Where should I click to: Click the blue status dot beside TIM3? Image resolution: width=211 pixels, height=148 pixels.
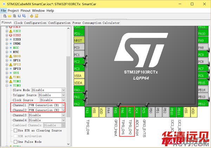(x=11, y=86)
